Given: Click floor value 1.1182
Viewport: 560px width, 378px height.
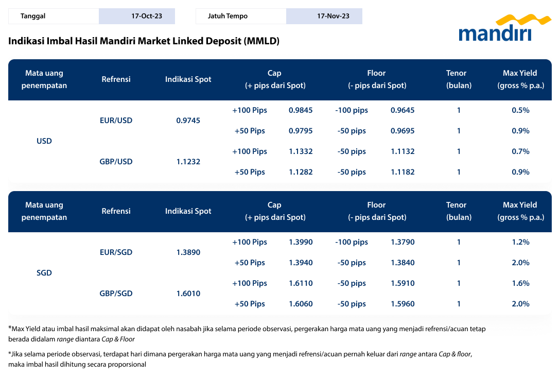Looking at the screenshot, I should [402, 172].
